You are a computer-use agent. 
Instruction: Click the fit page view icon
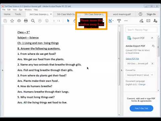click(x=110, y=21)
